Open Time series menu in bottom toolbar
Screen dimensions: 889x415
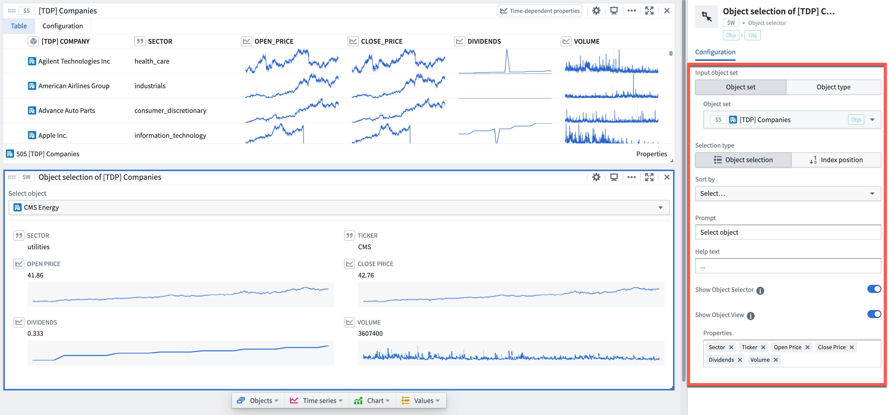pos(316,400)
